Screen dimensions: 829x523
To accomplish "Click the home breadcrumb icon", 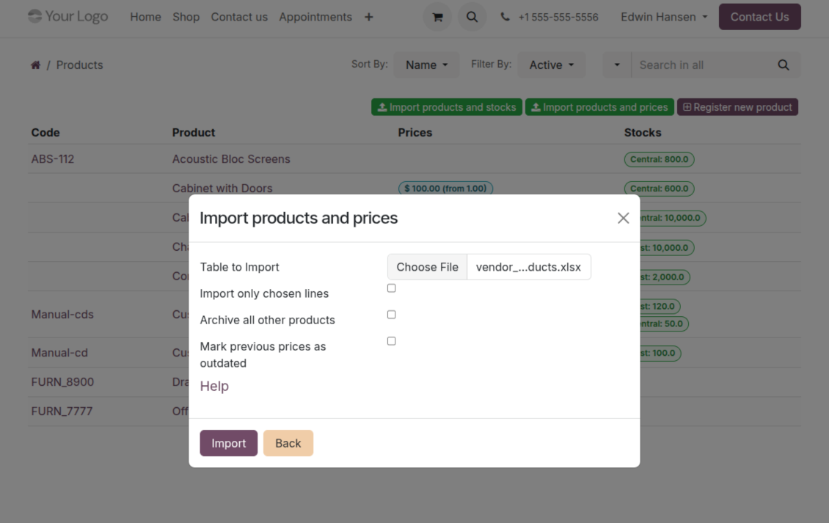I will tap(35, 65).
